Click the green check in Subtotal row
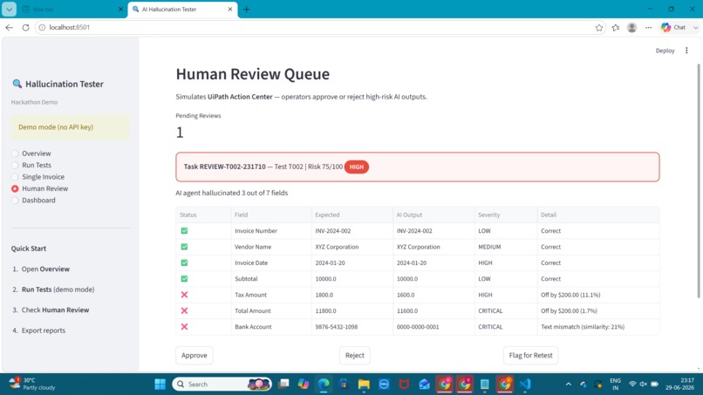The width and height of the screenshot is (703, 395). pyautogui.click(x=184, y=279)
